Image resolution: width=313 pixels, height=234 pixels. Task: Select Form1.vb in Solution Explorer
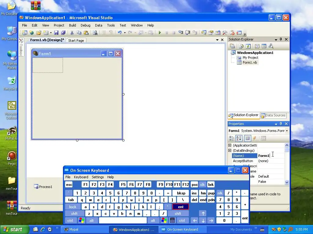click(250, 62)
